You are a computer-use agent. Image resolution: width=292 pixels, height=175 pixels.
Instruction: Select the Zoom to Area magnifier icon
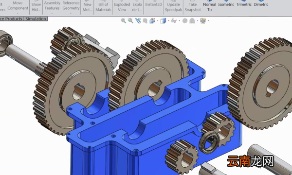click(x=130, y=20)
